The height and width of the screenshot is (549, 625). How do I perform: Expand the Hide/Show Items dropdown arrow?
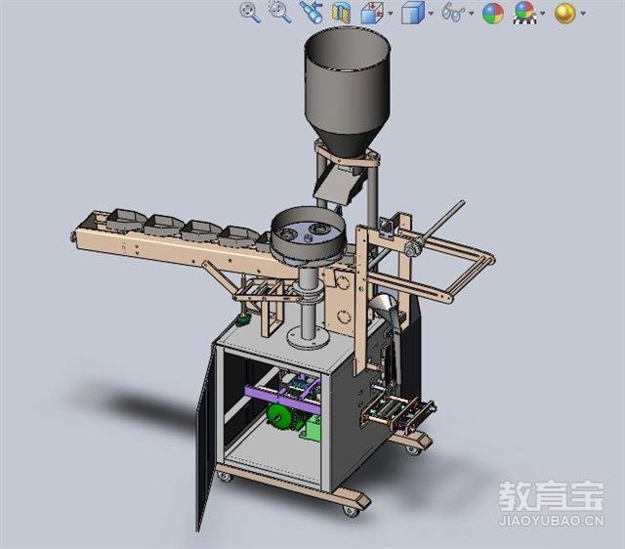[472, 13]
